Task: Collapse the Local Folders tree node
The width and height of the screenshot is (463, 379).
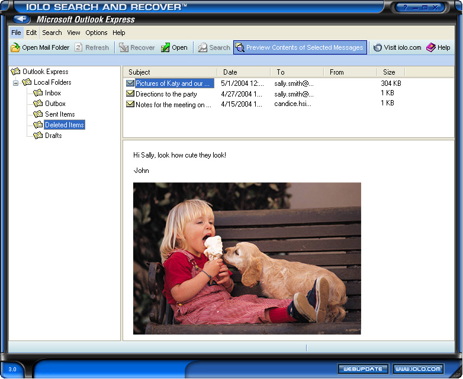Action: (15, 83)
